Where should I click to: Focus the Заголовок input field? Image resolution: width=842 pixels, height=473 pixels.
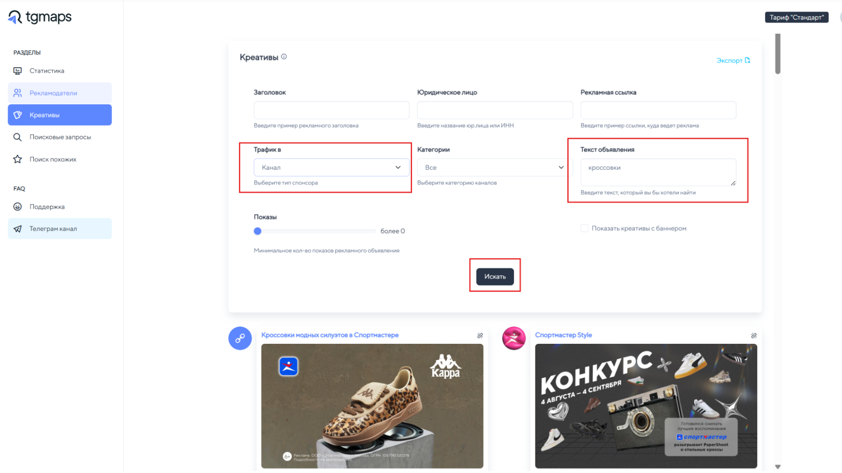331,110
